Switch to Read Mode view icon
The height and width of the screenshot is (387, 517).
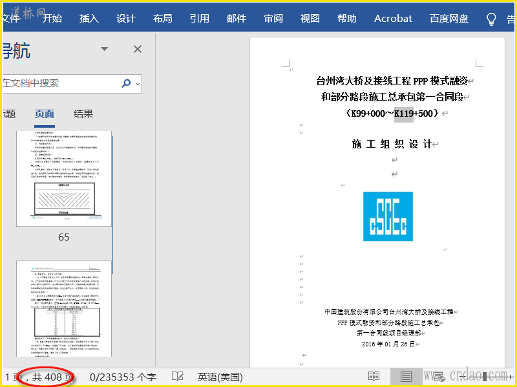(x=374, y=377)
